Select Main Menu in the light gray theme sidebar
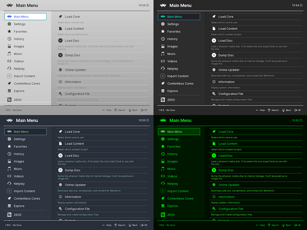This screenshot has width=307, height=230. pyautogui.click(x=25, y=16)
